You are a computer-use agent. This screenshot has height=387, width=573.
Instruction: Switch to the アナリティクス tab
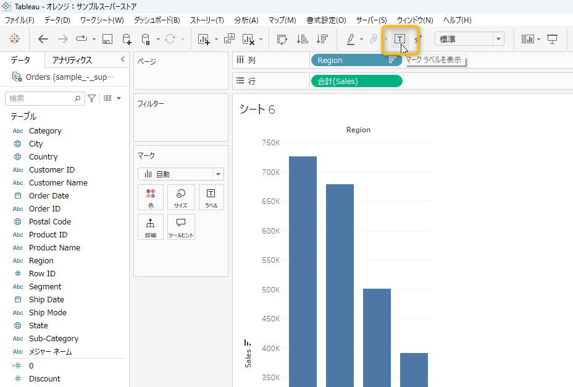(72, 60)
